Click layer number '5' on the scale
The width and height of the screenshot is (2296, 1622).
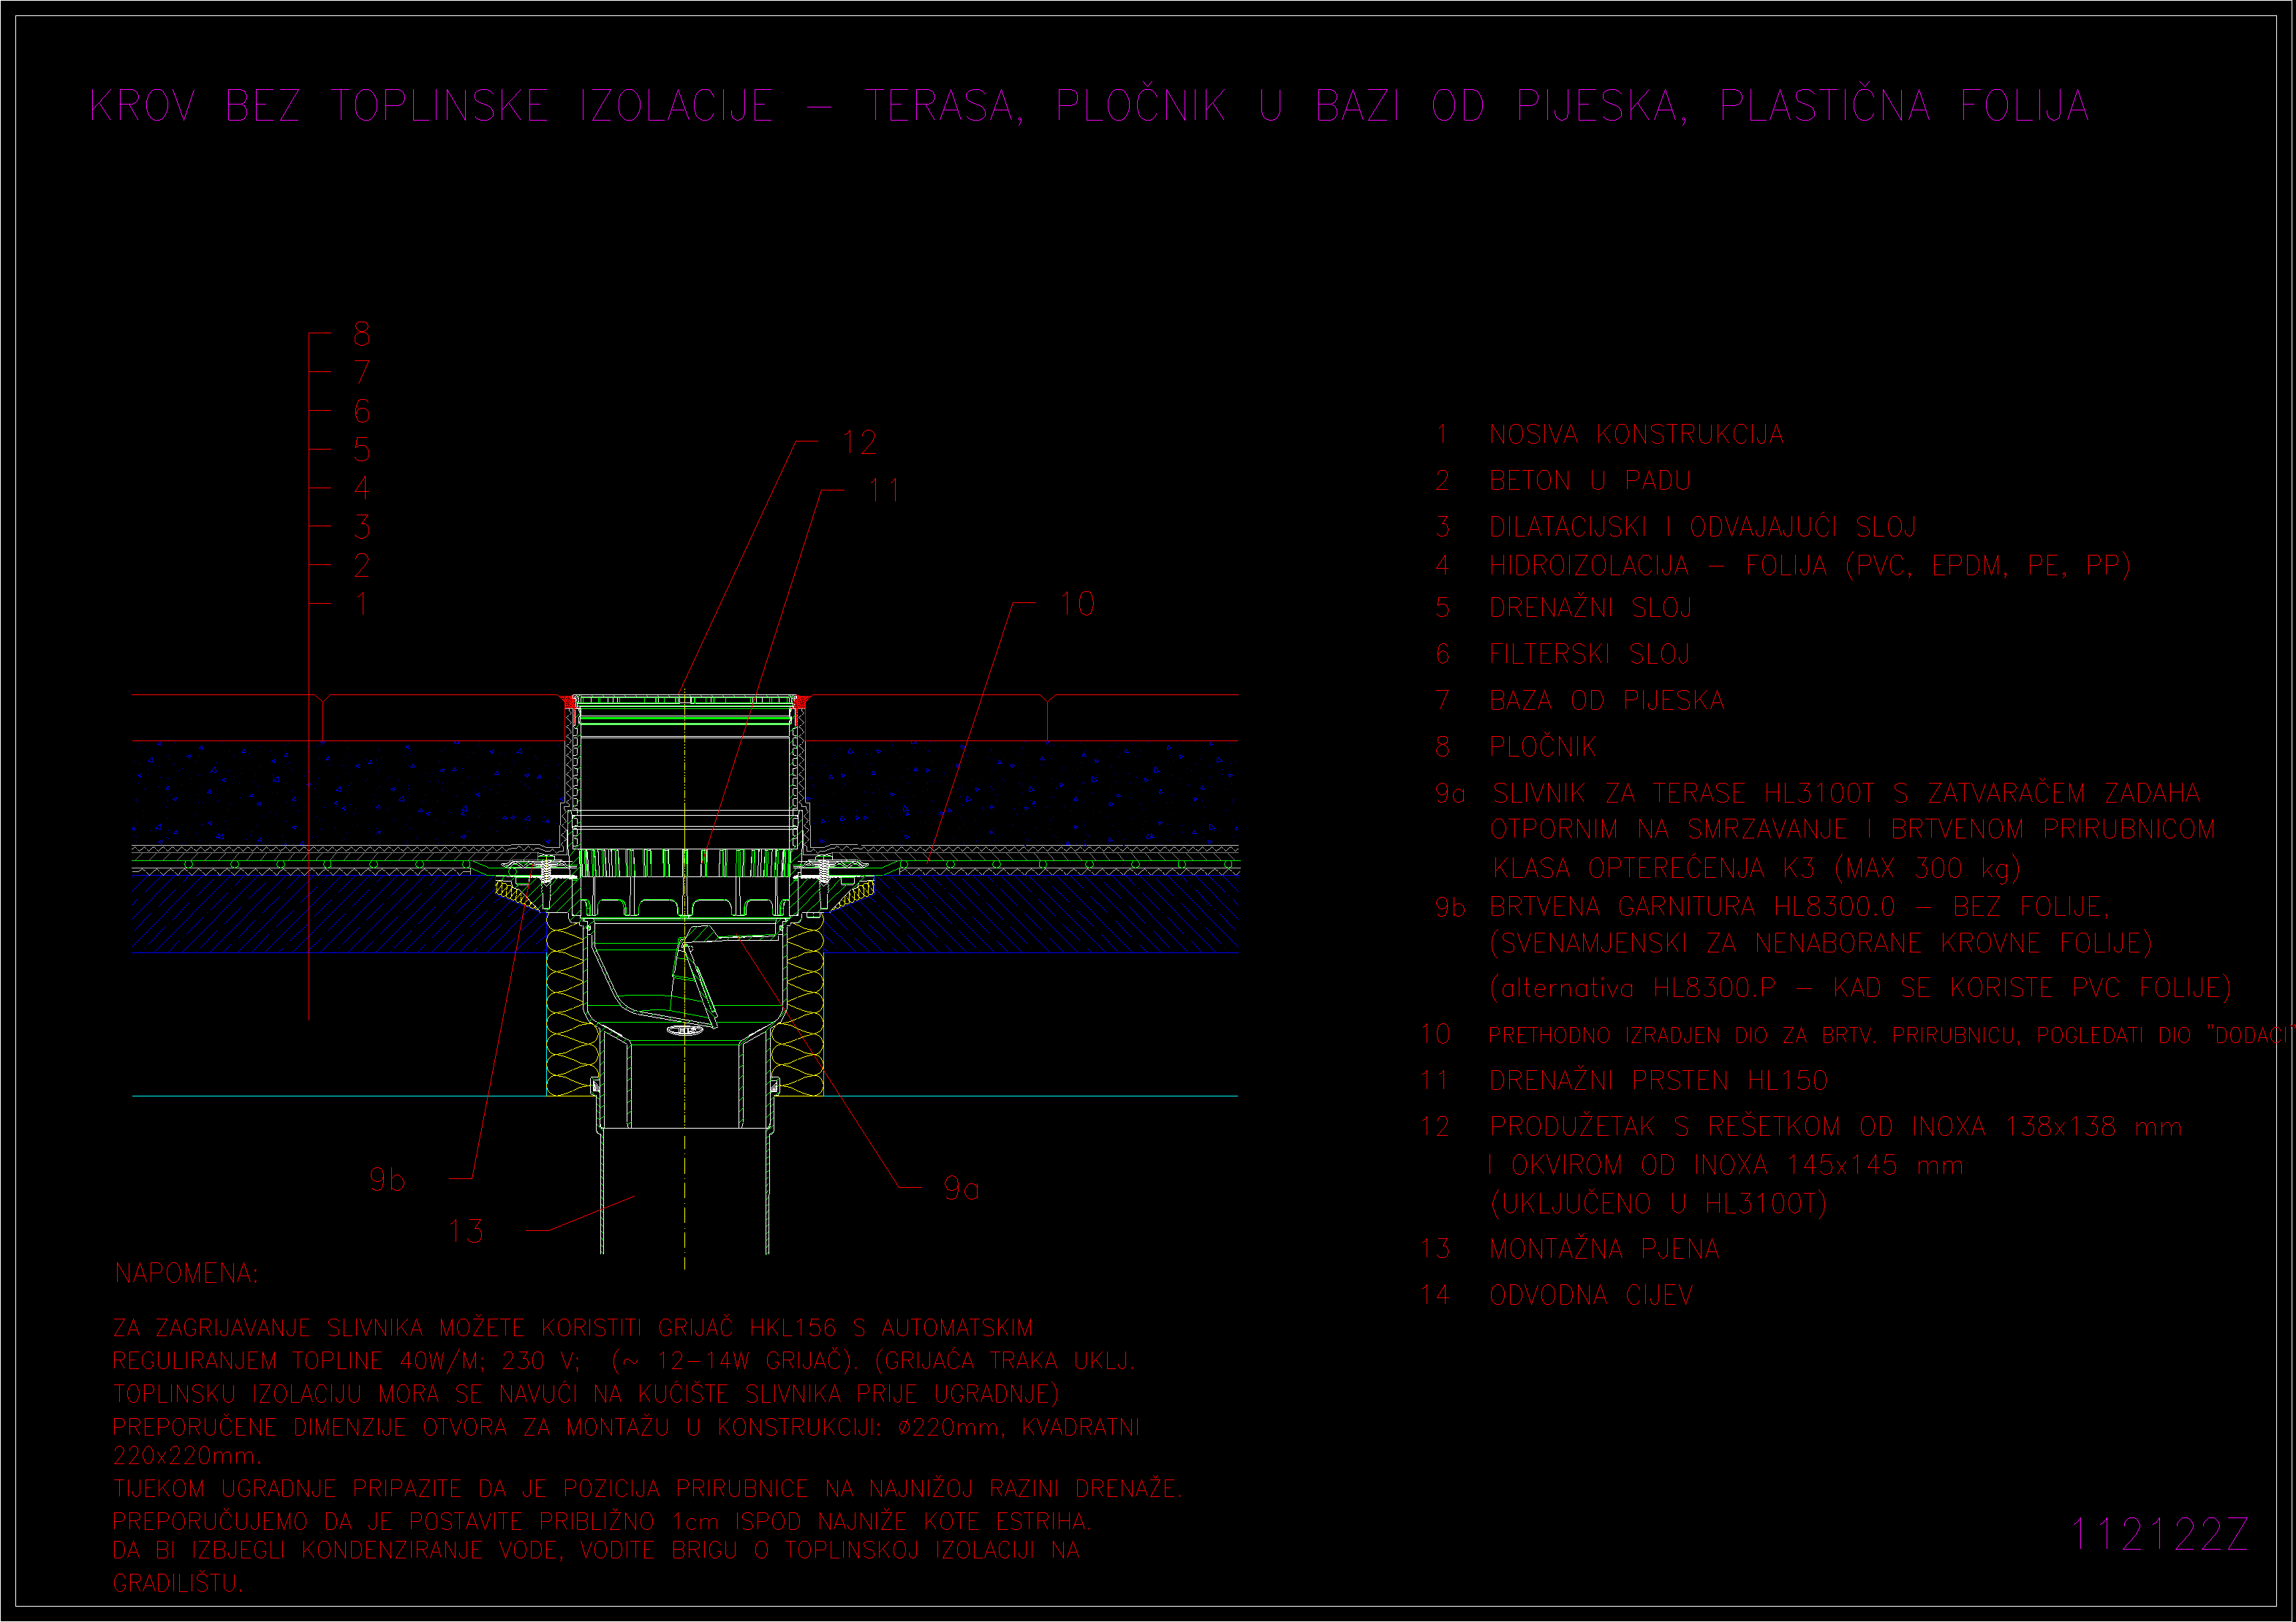point(362,450)
